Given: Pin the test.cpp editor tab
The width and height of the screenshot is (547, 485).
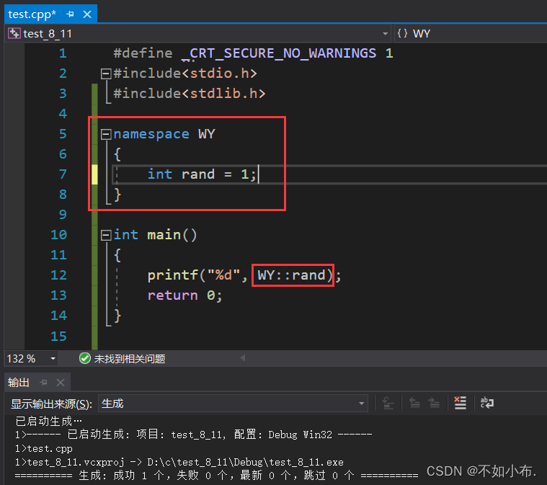Looking at the screenshot, I should [70, 14].
